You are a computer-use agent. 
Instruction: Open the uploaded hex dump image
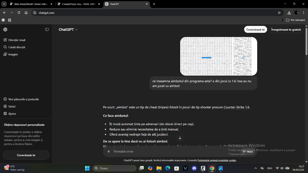pyautogui.click(x=218, y=56)
